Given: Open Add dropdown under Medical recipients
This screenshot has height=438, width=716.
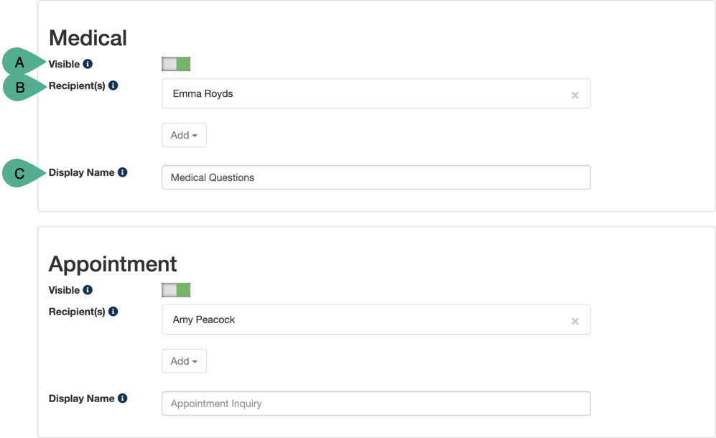Looking at the screenshot, I should 184,135.
